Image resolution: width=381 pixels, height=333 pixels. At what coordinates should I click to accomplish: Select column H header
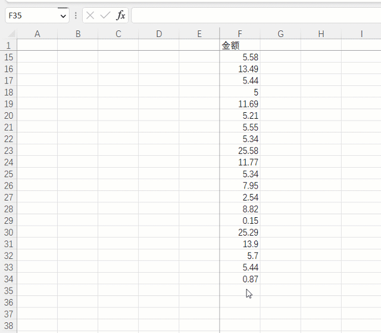(321, 34)
